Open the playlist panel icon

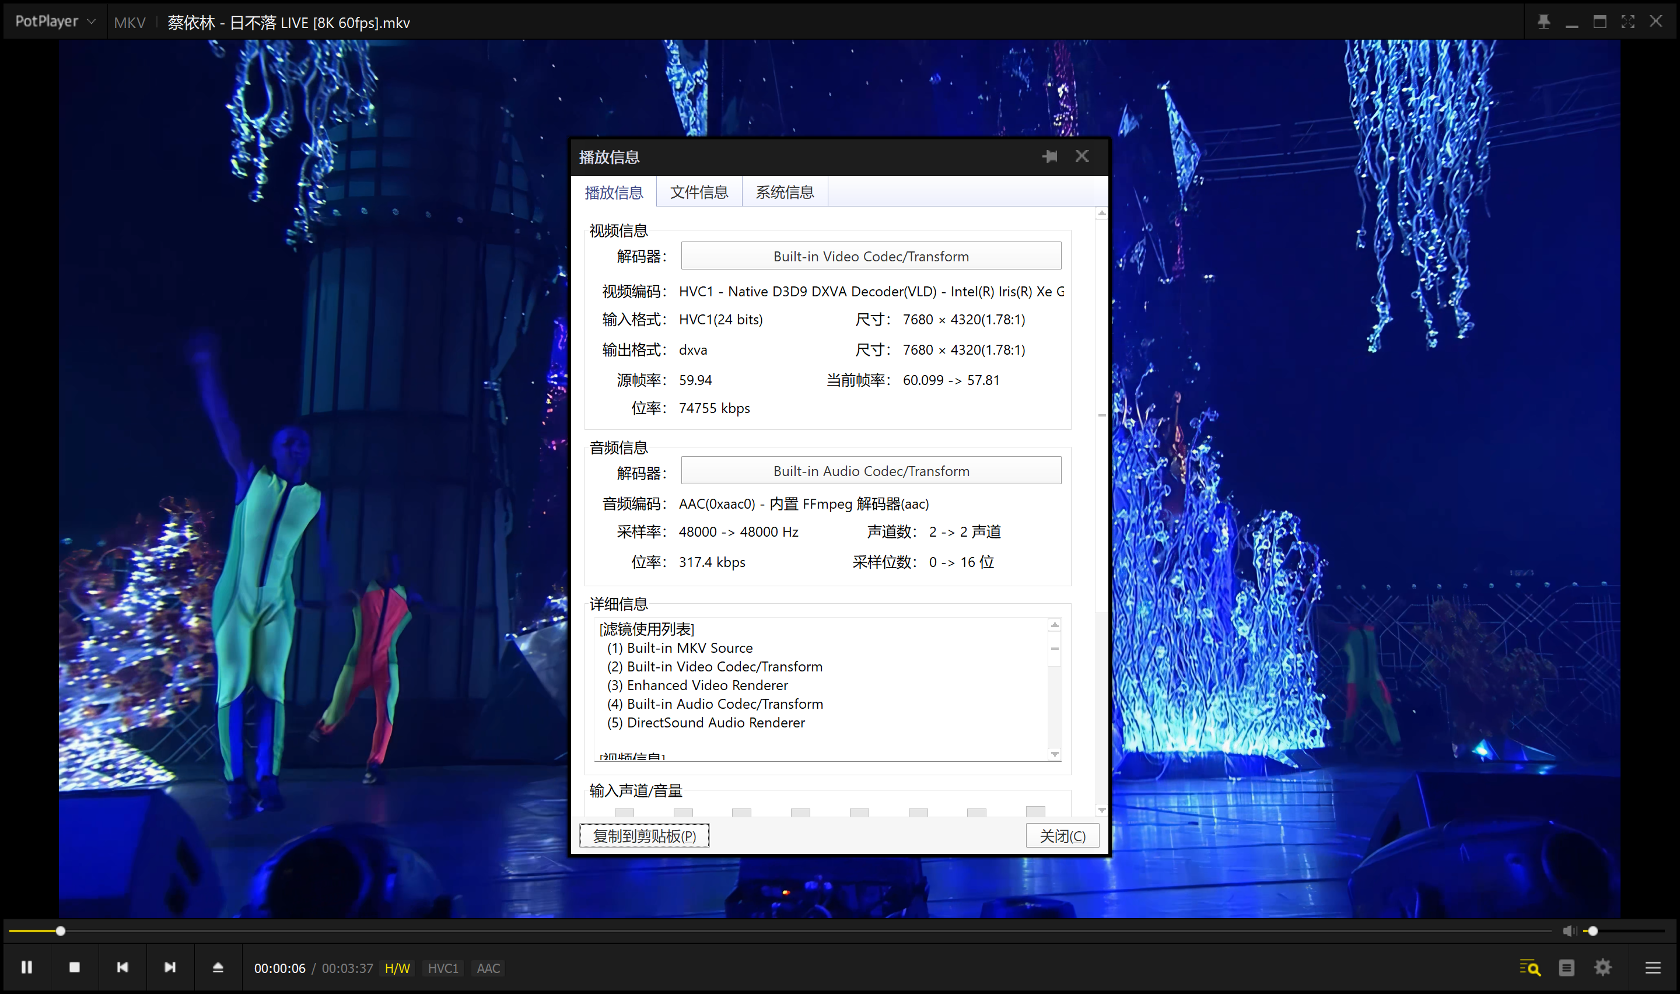tap(1566, 968)
